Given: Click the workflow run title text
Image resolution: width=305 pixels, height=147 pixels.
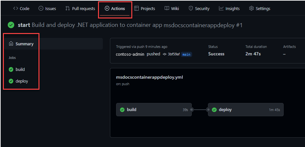Looking at the screenshot, I should [130, 25].
